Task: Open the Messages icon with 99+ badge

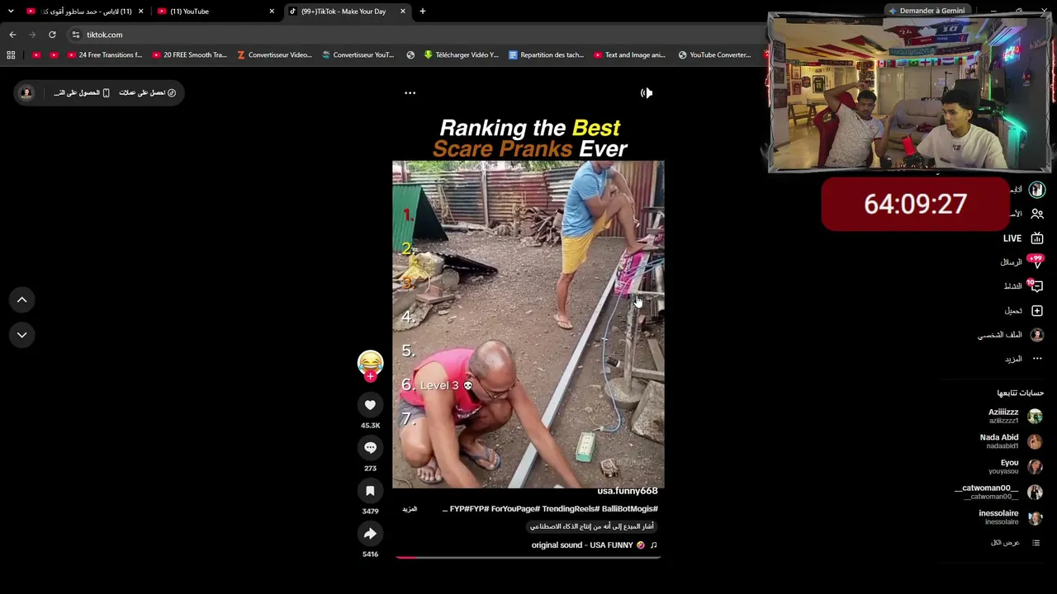Action: click(x=1037, y=262)
